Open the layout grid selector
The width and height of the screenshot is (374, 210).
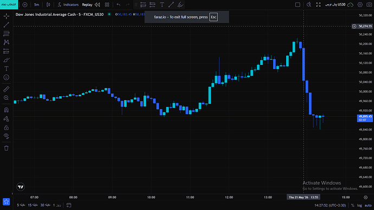107,4
